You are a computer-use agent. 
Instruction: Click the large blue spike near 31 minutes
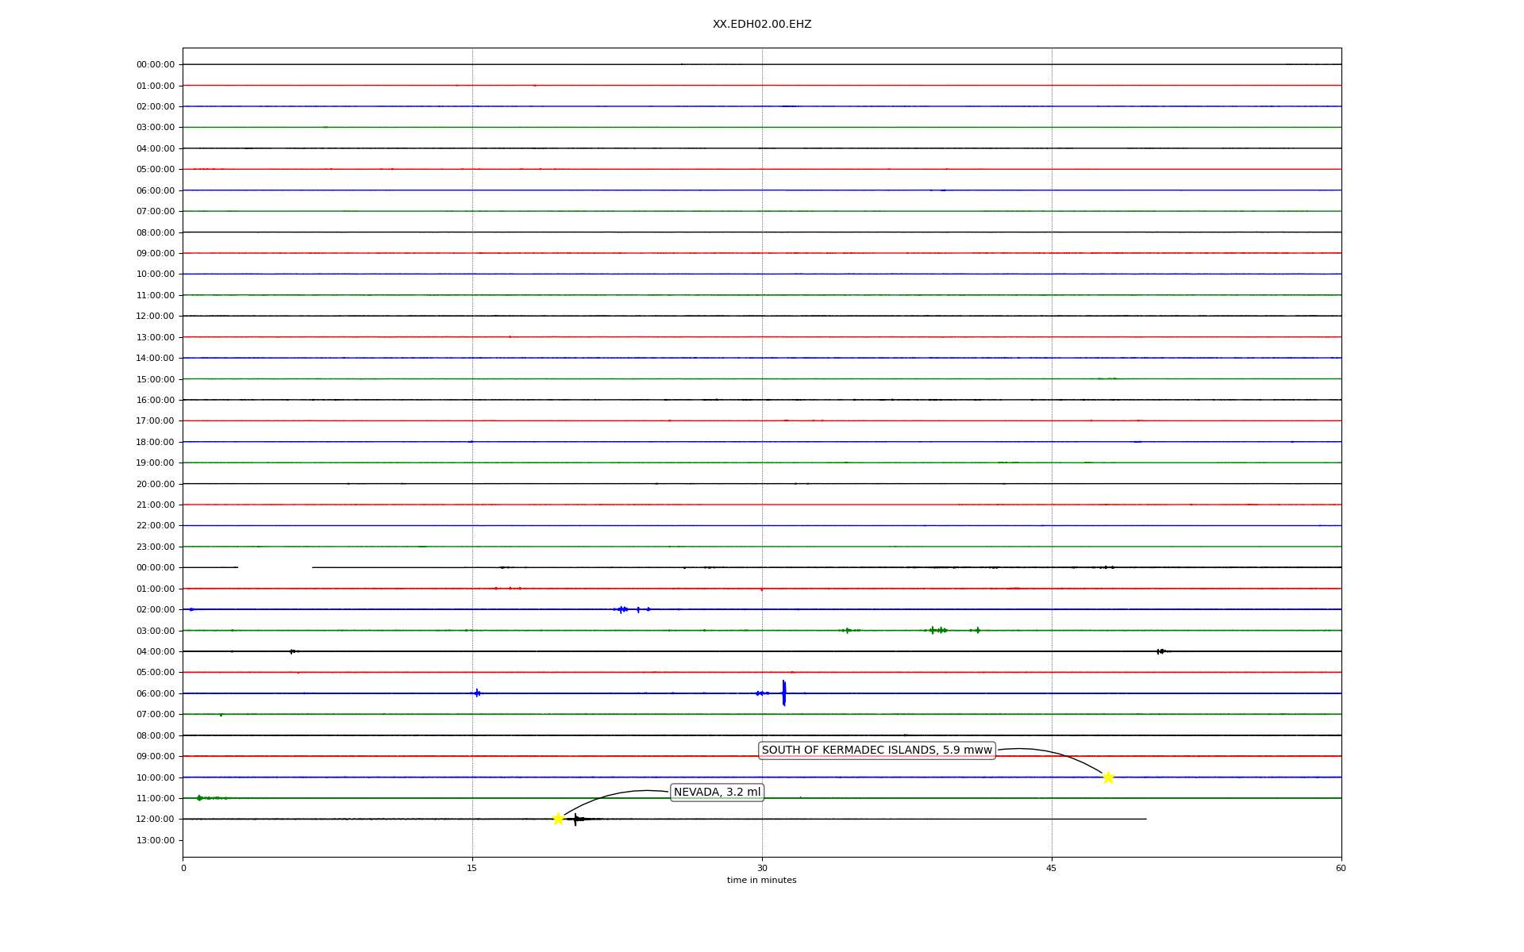pyautogui.click(x=783, y=693)
